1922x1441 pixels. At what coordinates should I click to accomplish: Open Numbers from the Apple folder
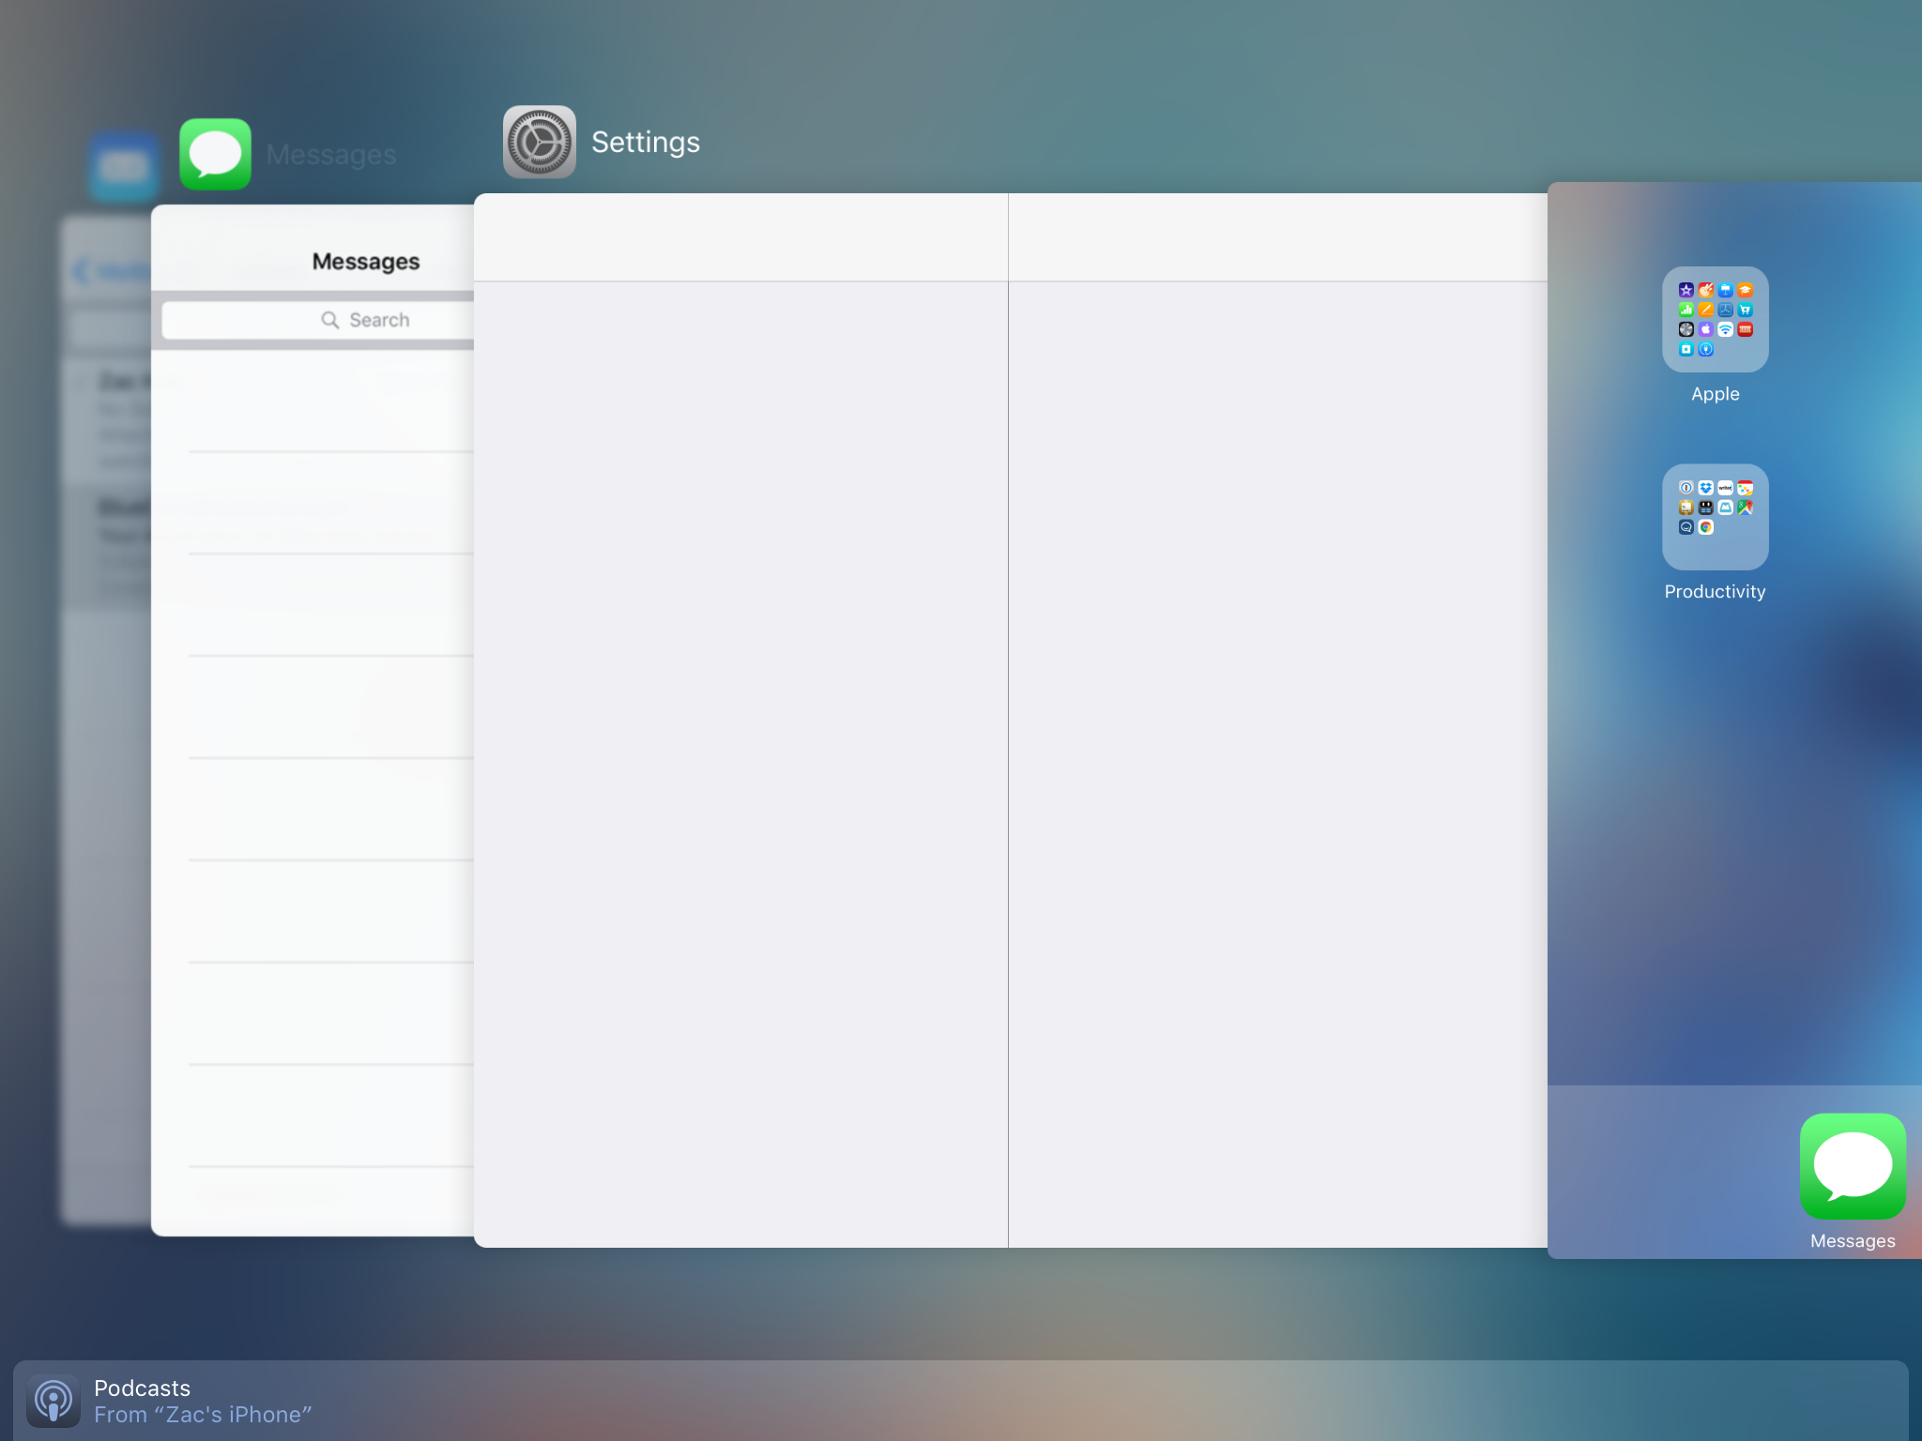click(1686, 311)
